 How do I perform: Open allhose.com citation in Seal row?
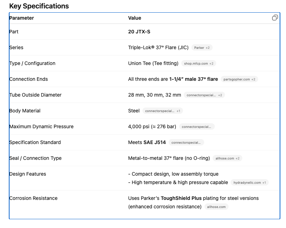[227, 158]
